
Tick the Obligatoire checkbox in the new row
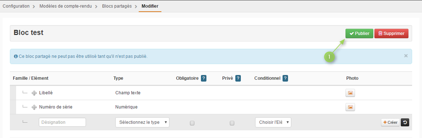[192, 123]
